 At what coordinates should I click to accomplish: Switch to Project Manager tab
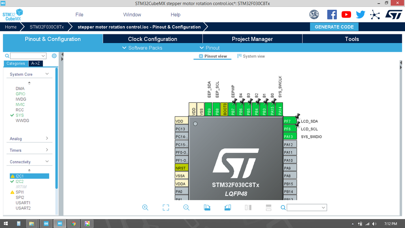coord(252,39)
